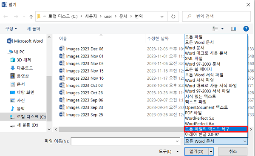
Task: Toggle the preview pane icon
Action: [x=233, y=29]
